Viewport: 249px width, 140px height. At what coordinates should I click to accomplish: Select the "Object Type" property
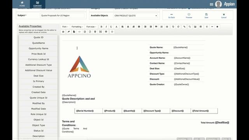(39, 125)
